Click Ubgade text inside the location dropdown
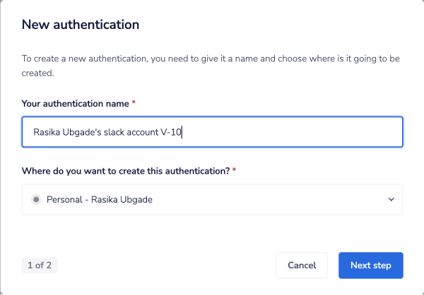 click(136, 200)
